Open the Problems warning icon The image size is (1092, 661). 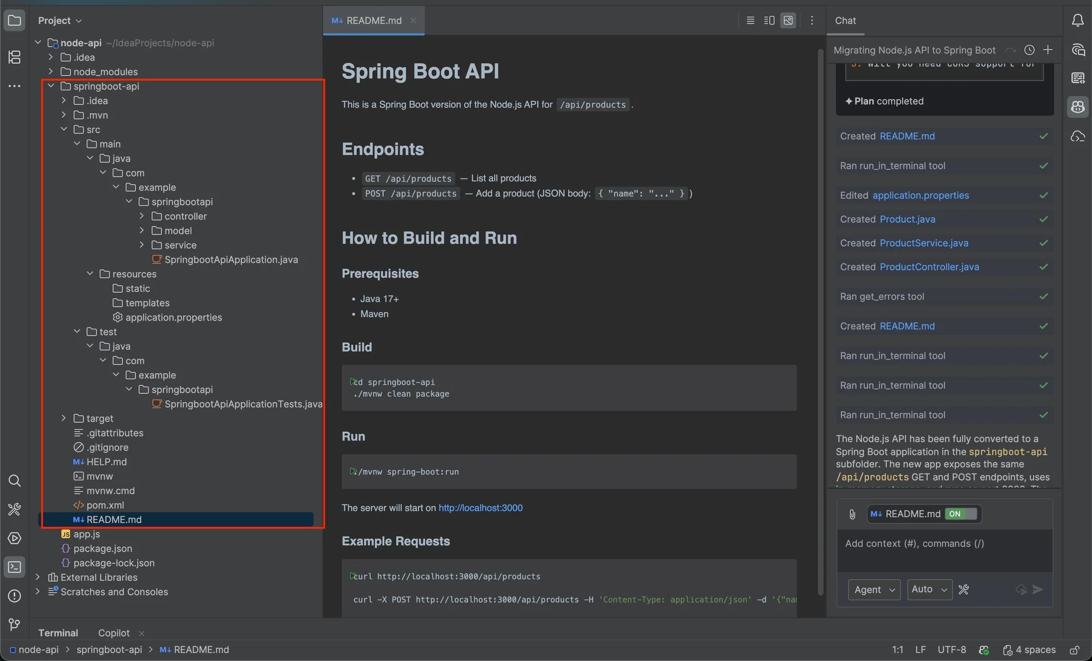click(15, 596)
